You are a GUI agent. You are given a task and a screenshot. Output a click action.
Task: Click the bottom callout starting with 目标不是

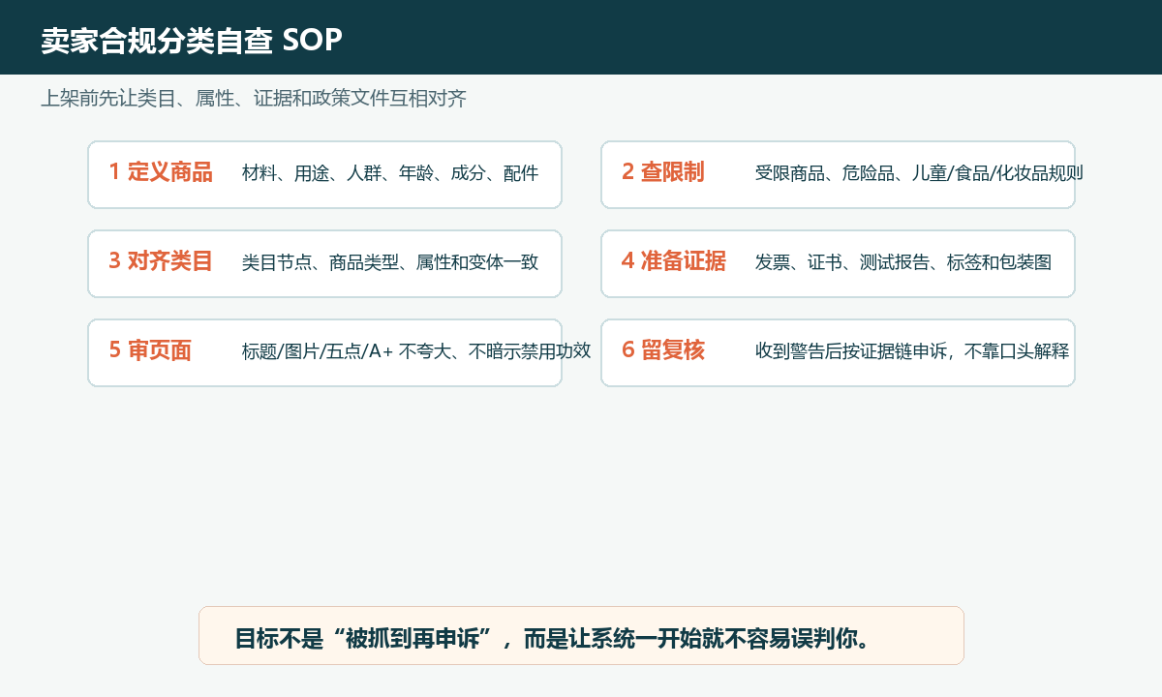[581, 636]
